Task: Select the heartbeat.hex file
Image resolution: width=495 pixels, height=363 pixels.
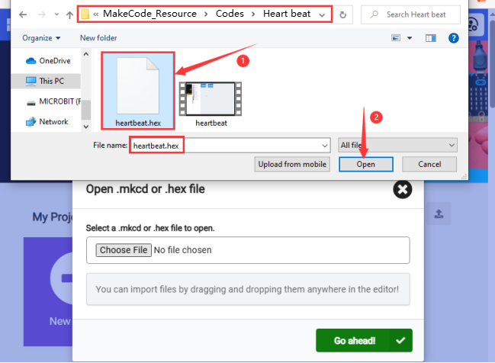Action: (138, 91)
